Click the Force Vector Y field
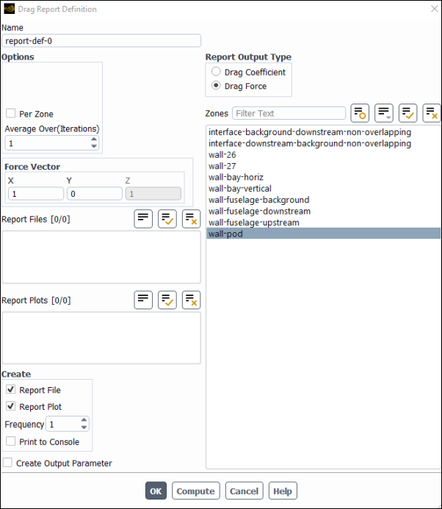The width and height of the screenshot is (442, 509). (x=95, y=194)
